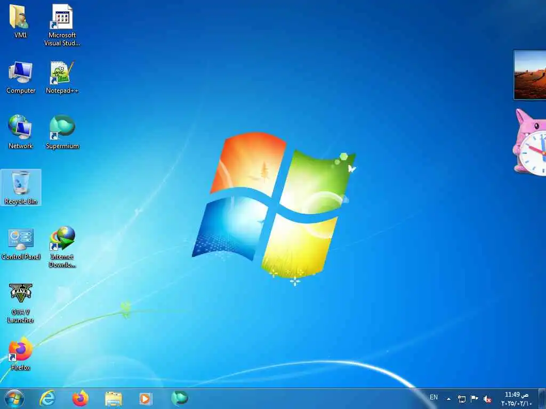Launch Firefox from the taskbar

tap(81, 398)
